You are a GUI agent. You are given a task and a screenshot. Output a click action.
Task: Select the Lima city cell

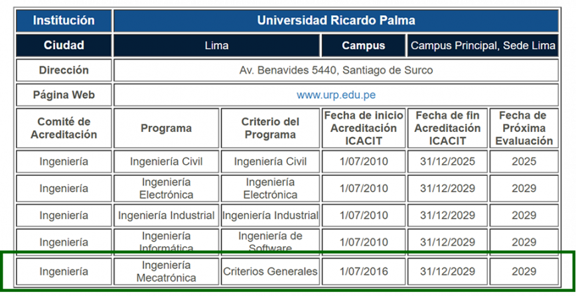point(217,46)
